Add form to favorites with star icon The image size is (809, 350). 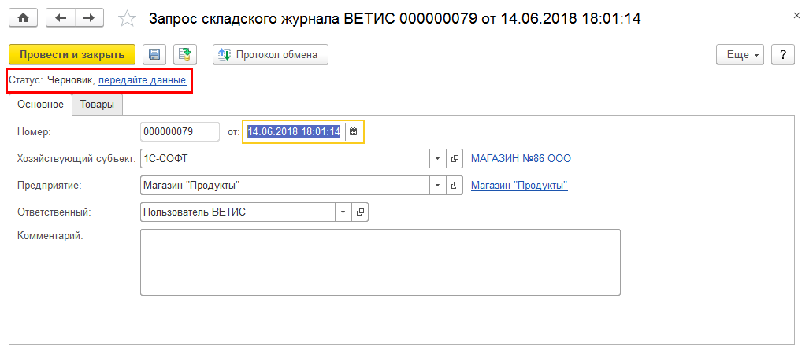[125, 18]
